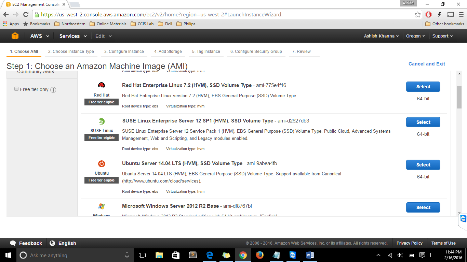Select the Red Hat Enterprise Linux AMI
467x262 pixels.
tap(423, 87)
